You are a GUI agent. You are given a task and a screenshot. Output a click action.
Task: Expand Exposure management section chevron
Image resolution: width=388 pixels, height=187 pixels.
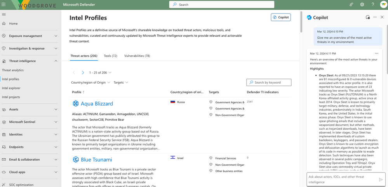(56, 36)
